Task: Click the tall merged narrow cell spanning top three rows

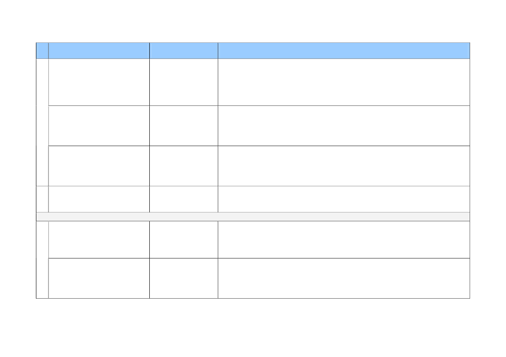Action: point(42,122)
